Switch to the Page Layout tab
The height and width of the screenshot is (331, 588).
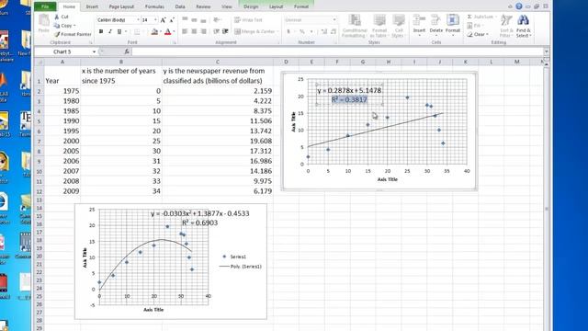pos(121,6)
